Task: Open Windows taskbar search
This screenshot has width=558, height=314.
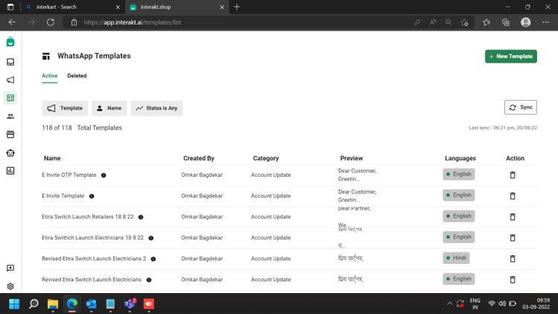Action: (x=34, y=304)
